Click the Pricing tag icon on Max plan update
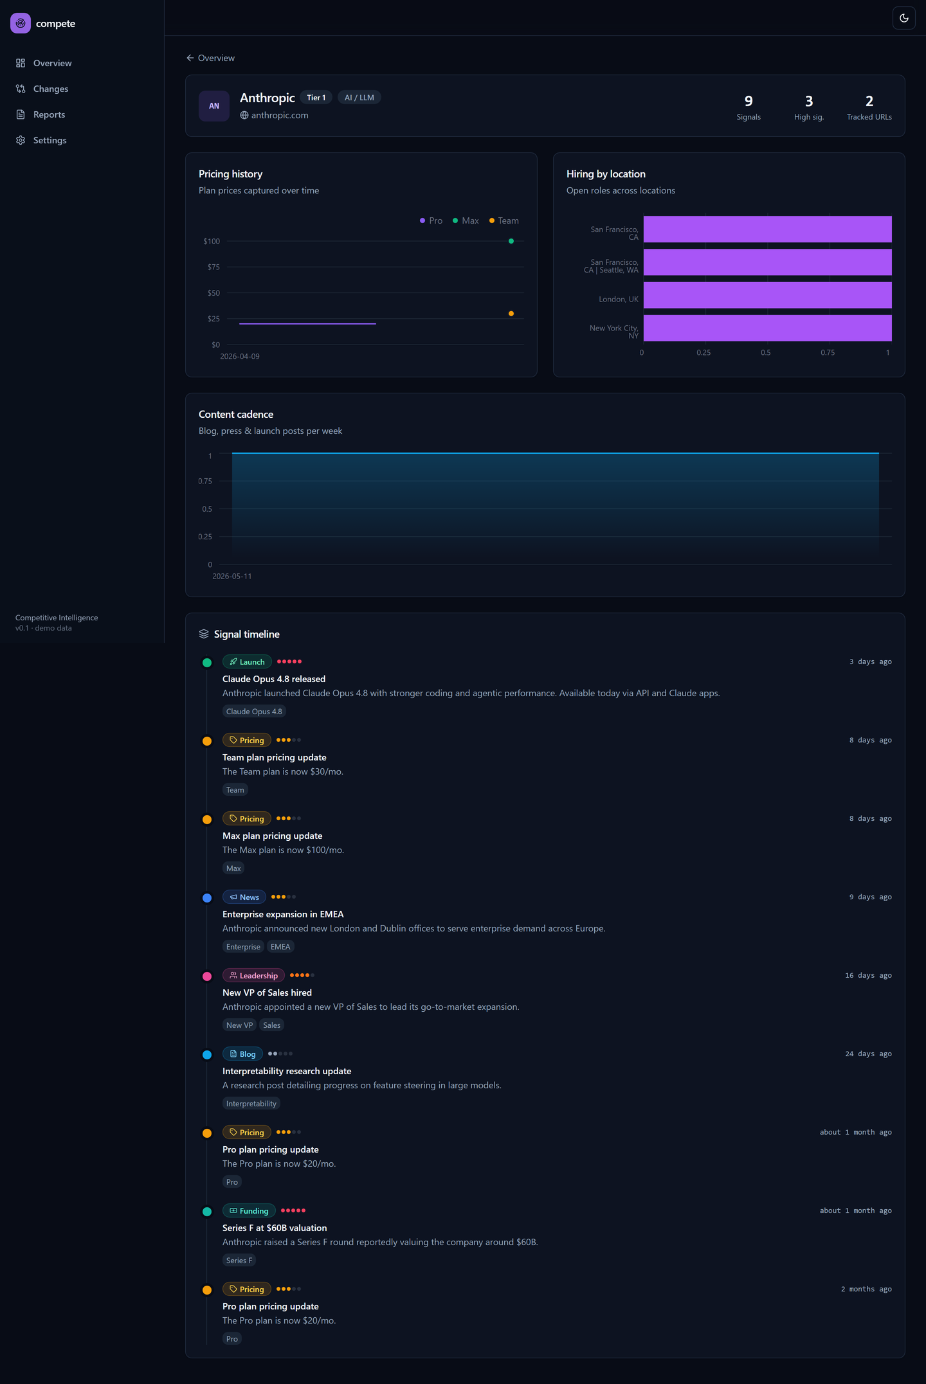 [233, 819]
